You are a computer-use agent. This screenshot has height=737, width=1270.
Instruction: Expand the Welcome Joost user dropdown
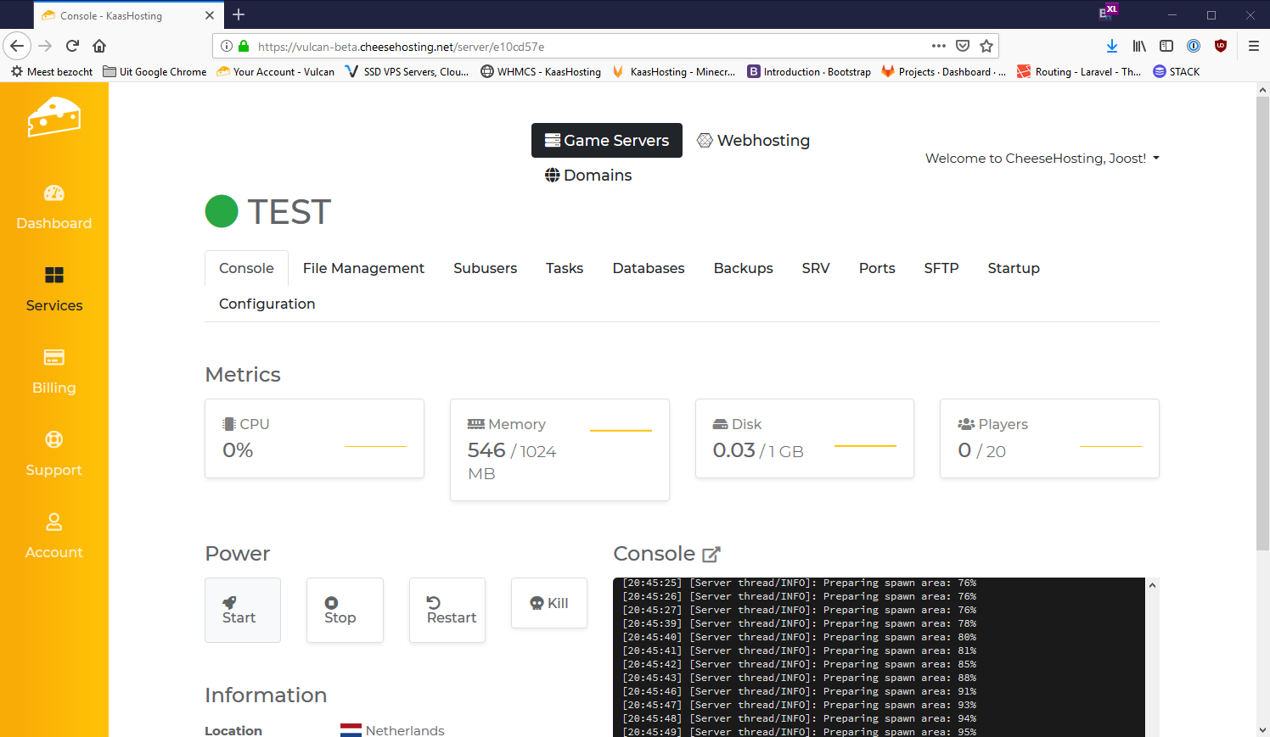pos(1042,159)
